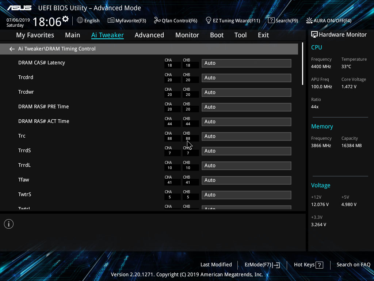This screenshot has width=374, height=281.
Task: Click EzMode(F7) text button
Action: point(258,265)
